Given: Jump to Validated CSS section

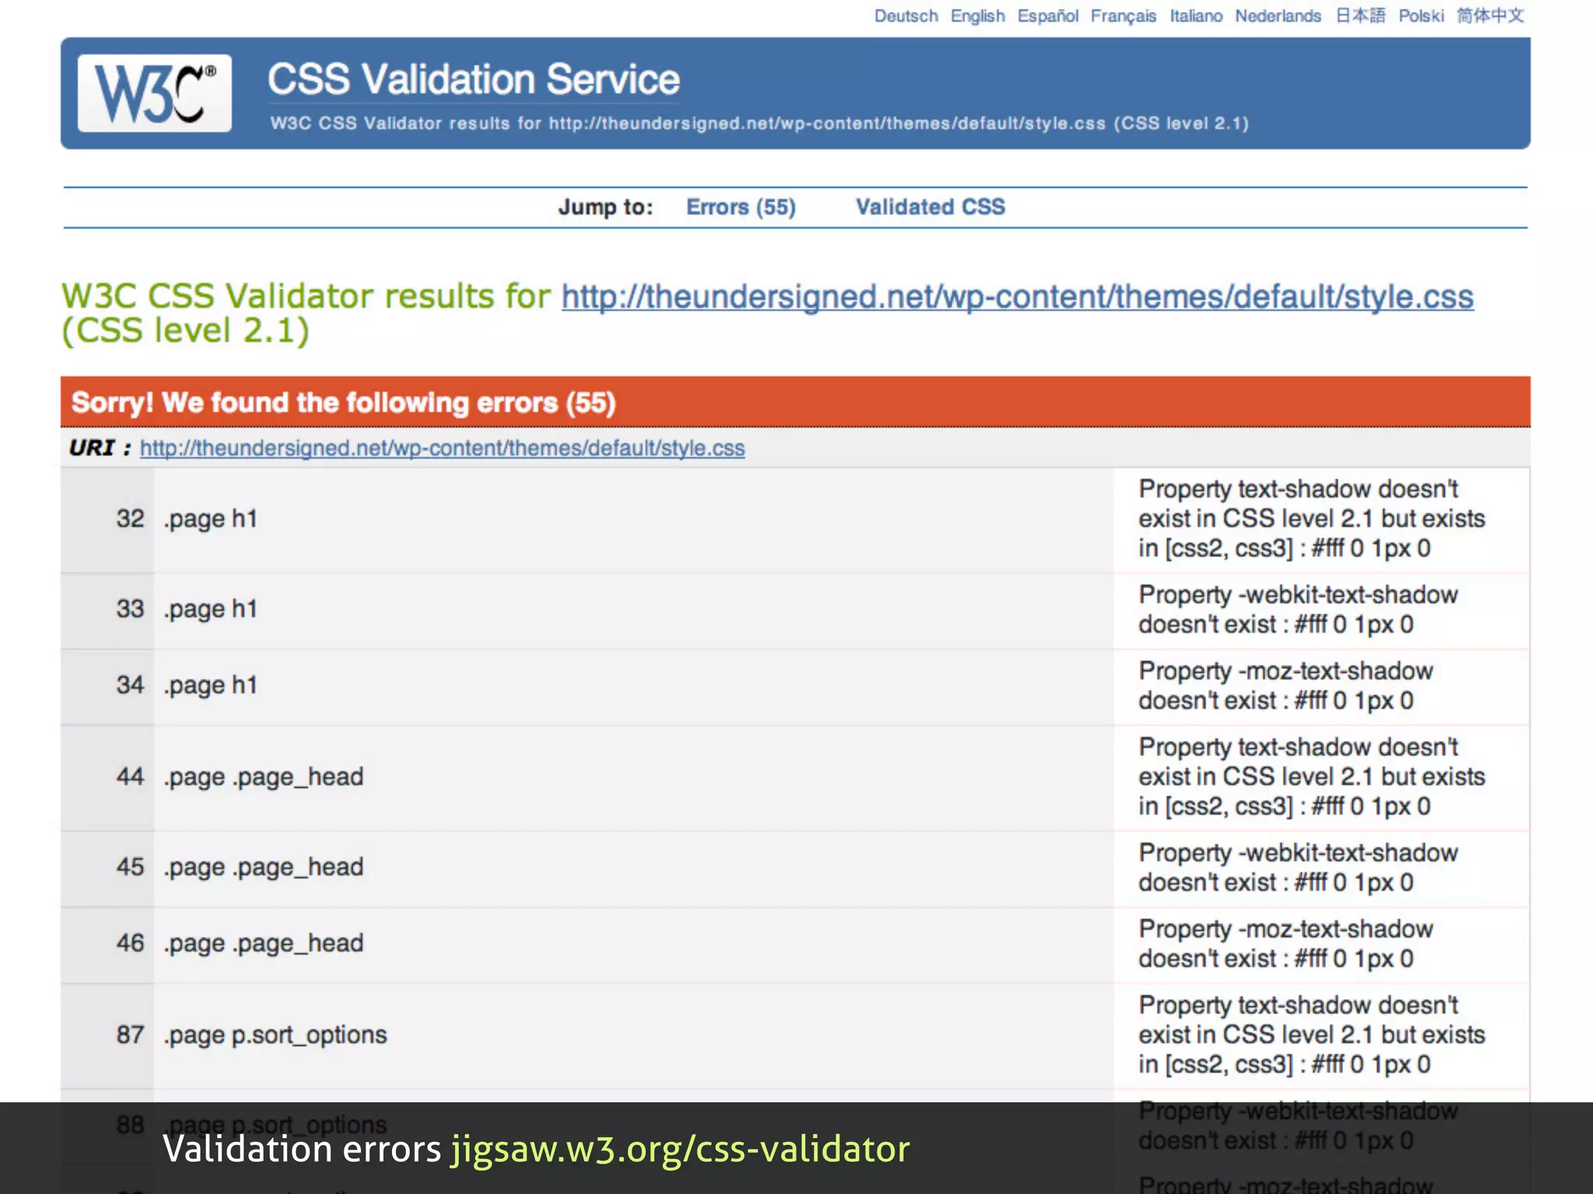Looking at the screenshot, I should coord(930,207).
